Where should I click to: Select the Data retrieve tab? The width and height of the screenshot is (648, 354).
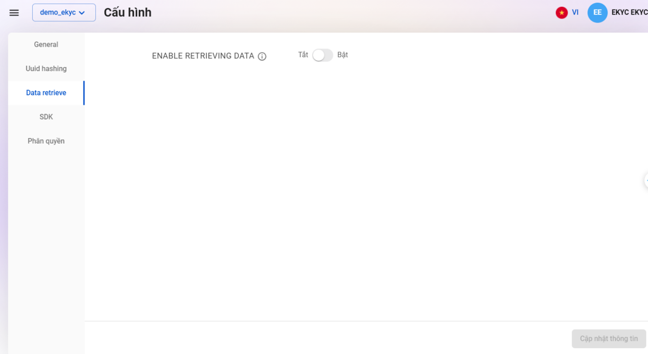pyautogui.click(x=46, y=93)
